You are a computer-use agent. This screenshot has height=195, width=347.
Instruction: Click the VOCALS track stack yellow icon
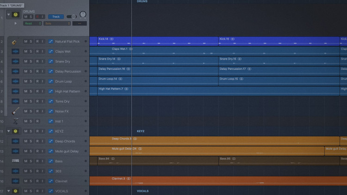tap(15, 191)
